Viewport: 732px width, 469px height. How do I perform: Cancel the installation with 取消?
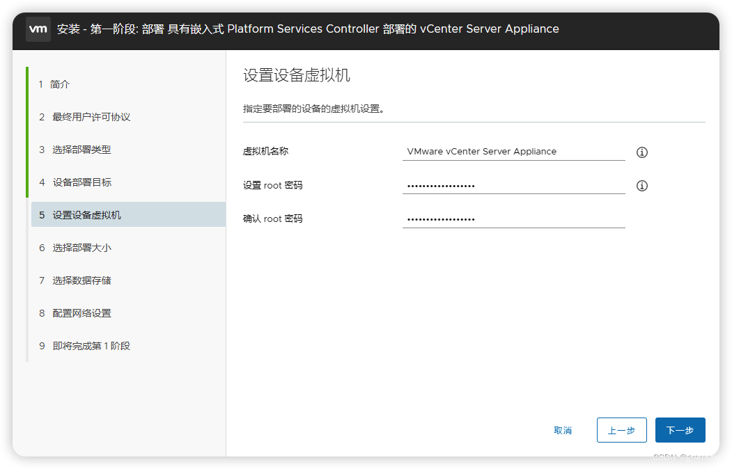[x=563, y=430]
